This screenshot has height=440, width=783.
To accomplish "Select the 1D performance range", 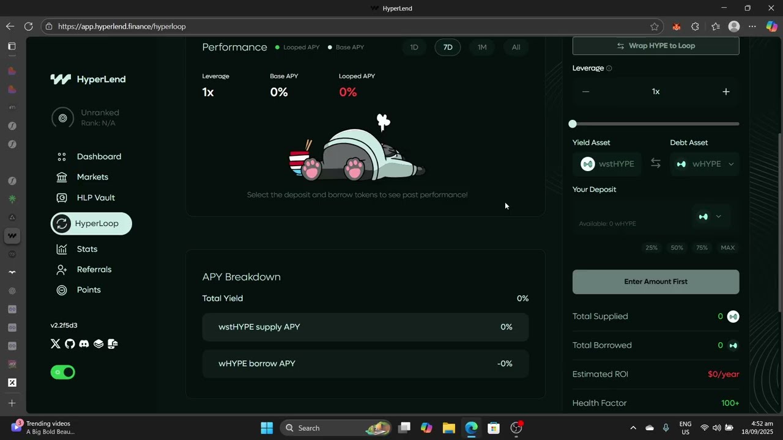I will (x=414, y=47).
